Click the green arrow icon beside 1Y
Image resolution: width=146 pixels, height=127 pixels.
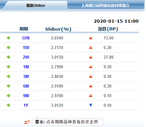9,105
